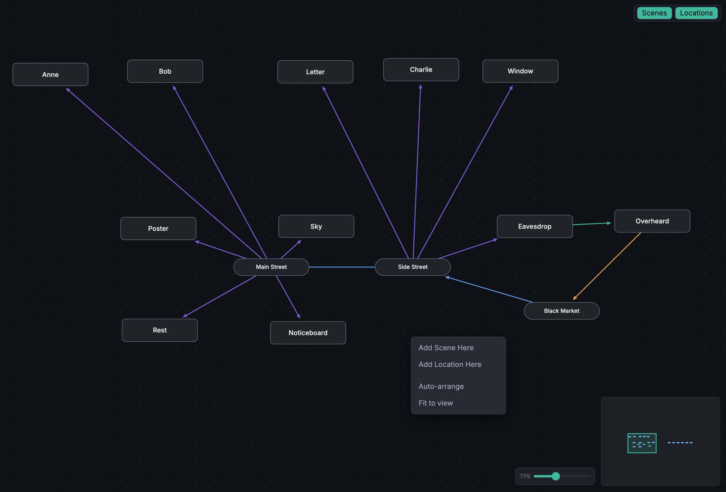This screenshot has height=492, width=726.
Task: Select the Poster scene node
Action: (x=158, y=228)
